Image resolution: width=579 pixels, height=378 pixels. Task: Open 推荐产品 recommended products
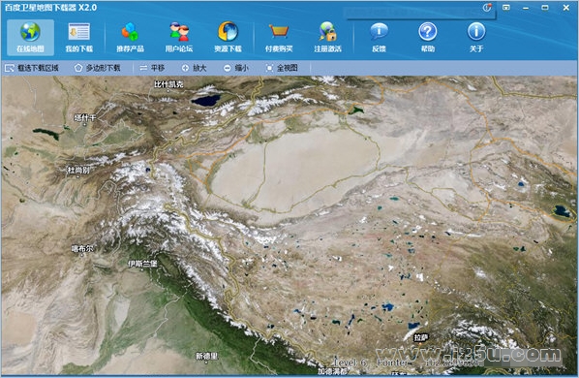click(130, 38)
